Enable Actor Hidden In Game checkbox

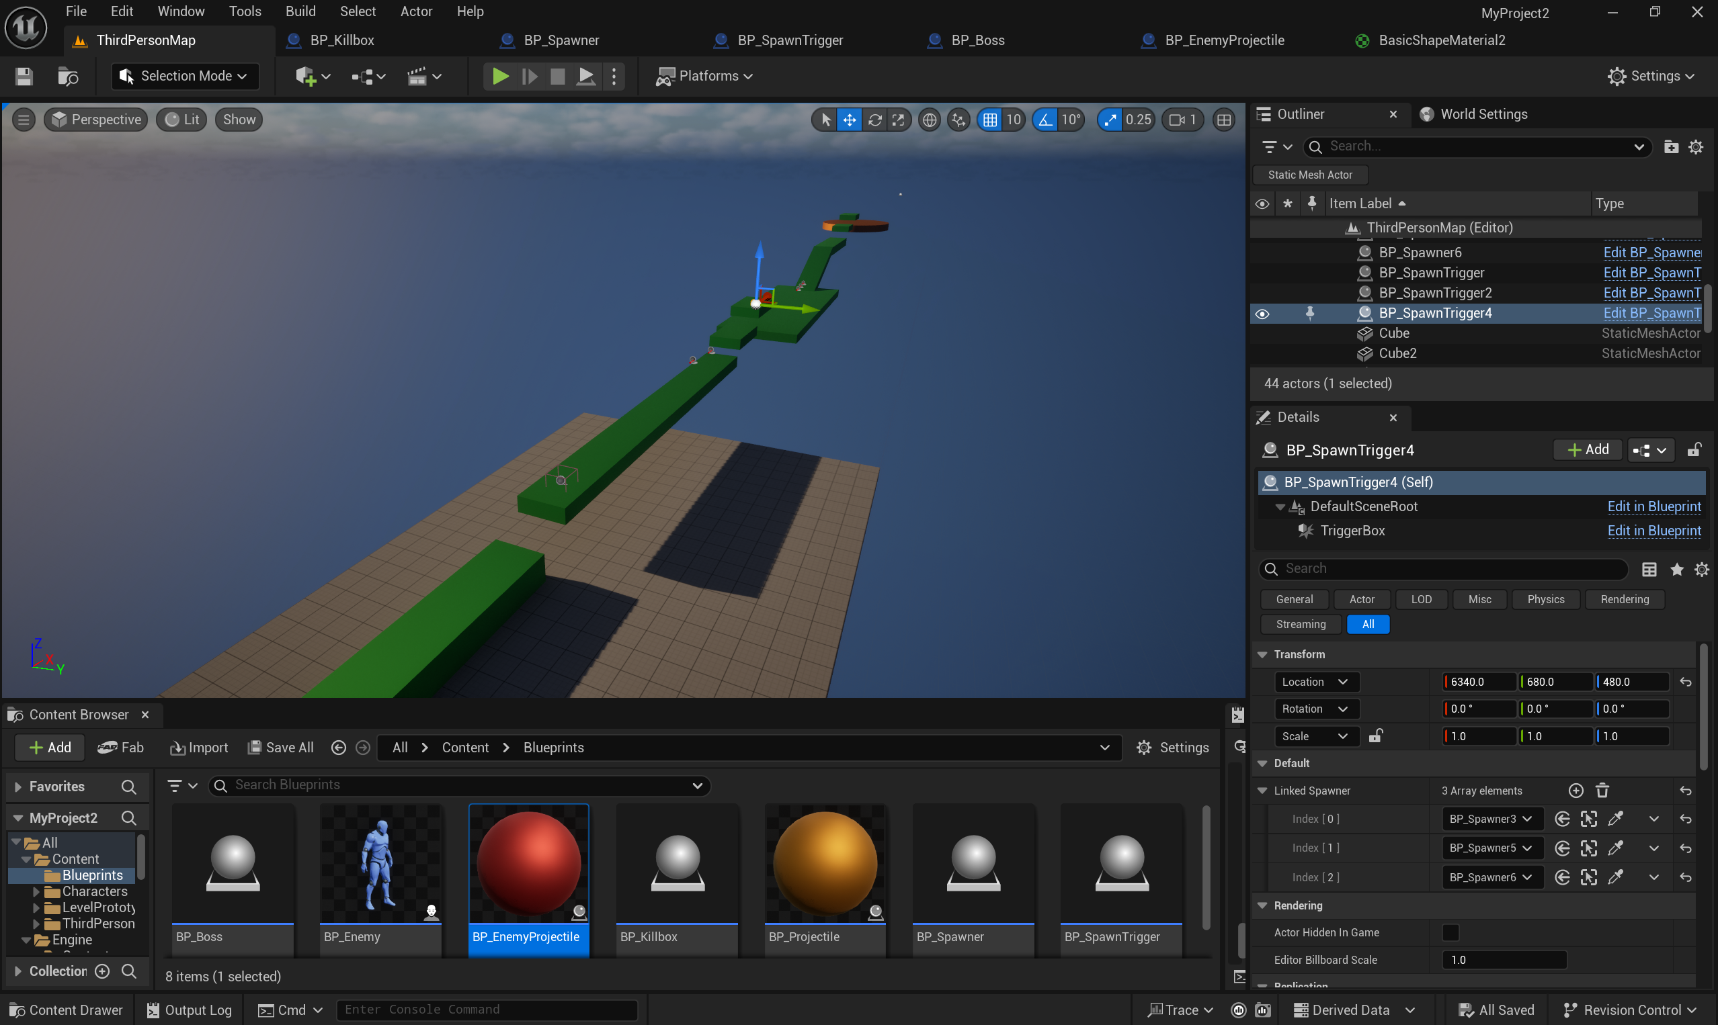coord(1450,932)
